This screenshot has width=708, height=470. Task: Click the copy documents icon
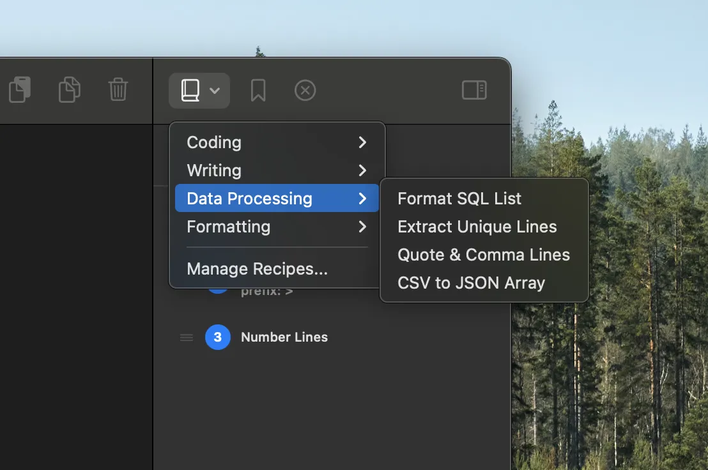69,90
